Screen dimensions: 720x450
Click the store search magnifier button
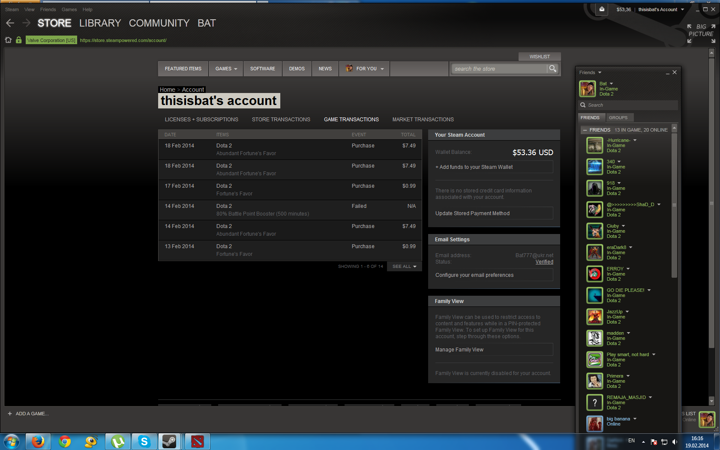point(552,69)
